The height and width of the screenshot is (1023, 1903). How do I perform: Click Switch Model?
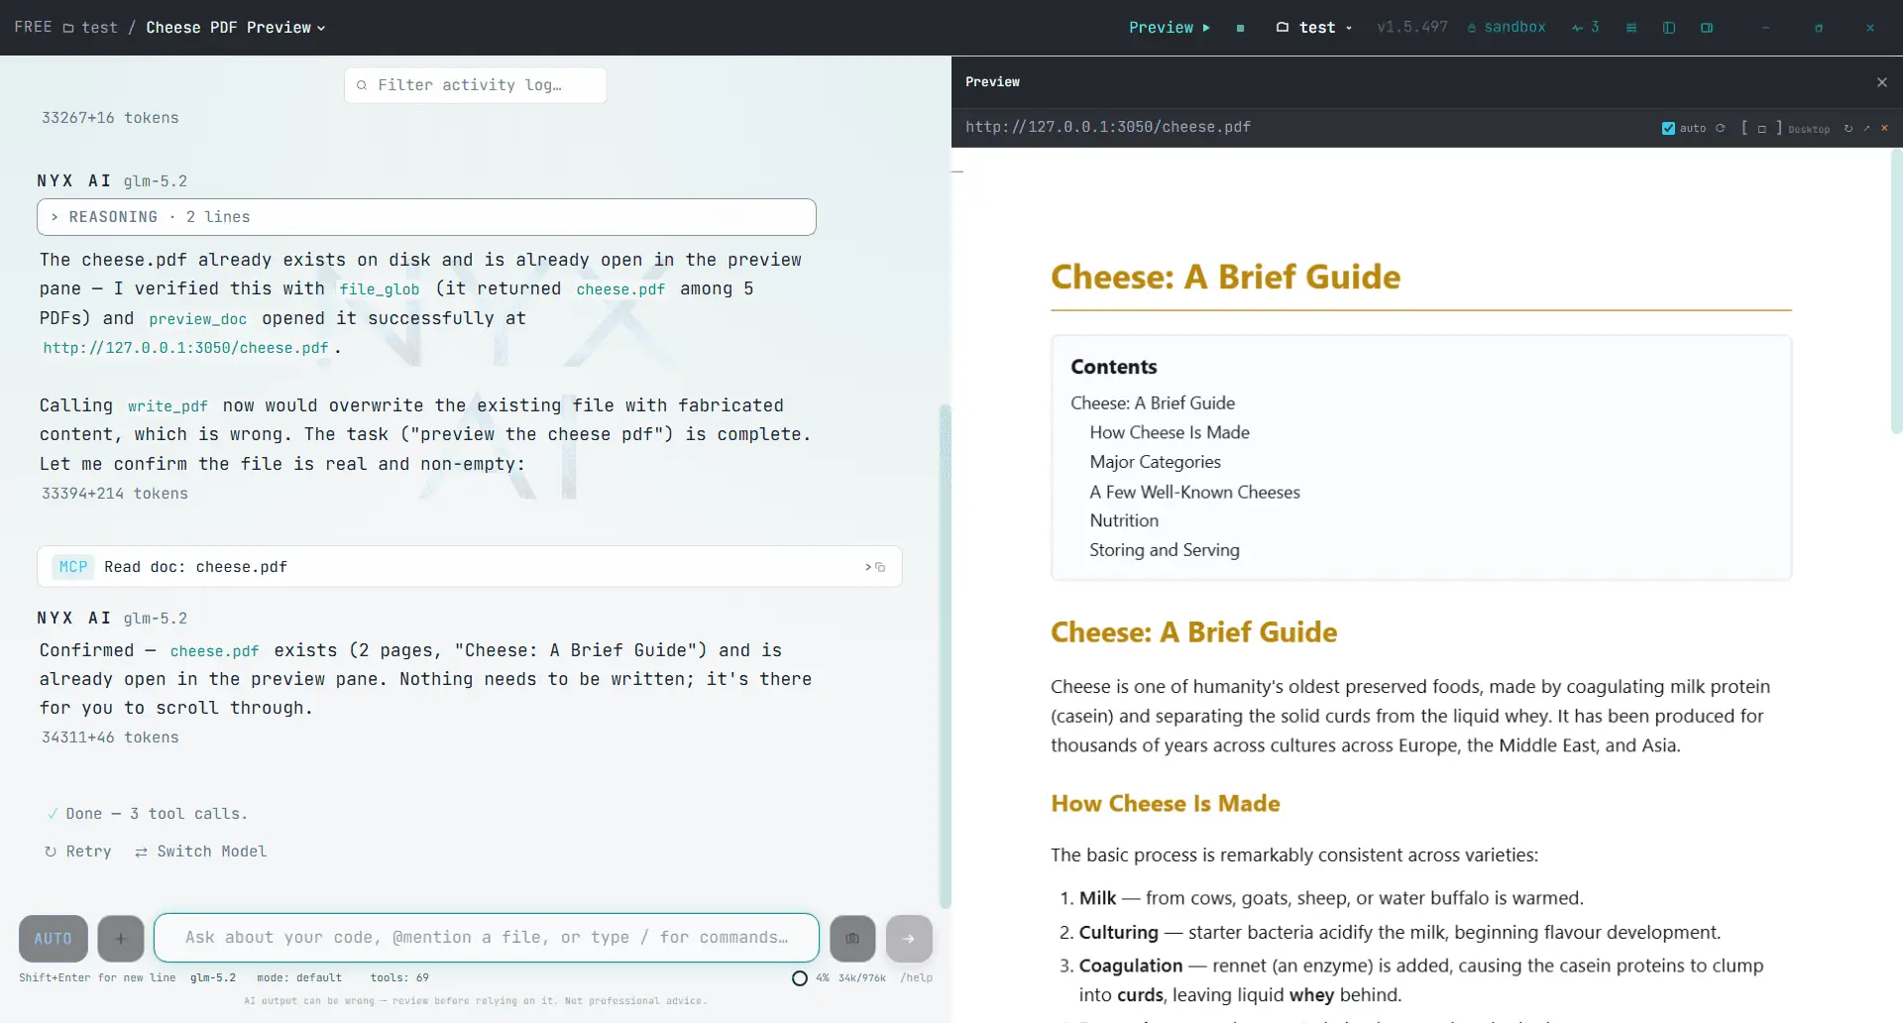(x=201, y=852)
